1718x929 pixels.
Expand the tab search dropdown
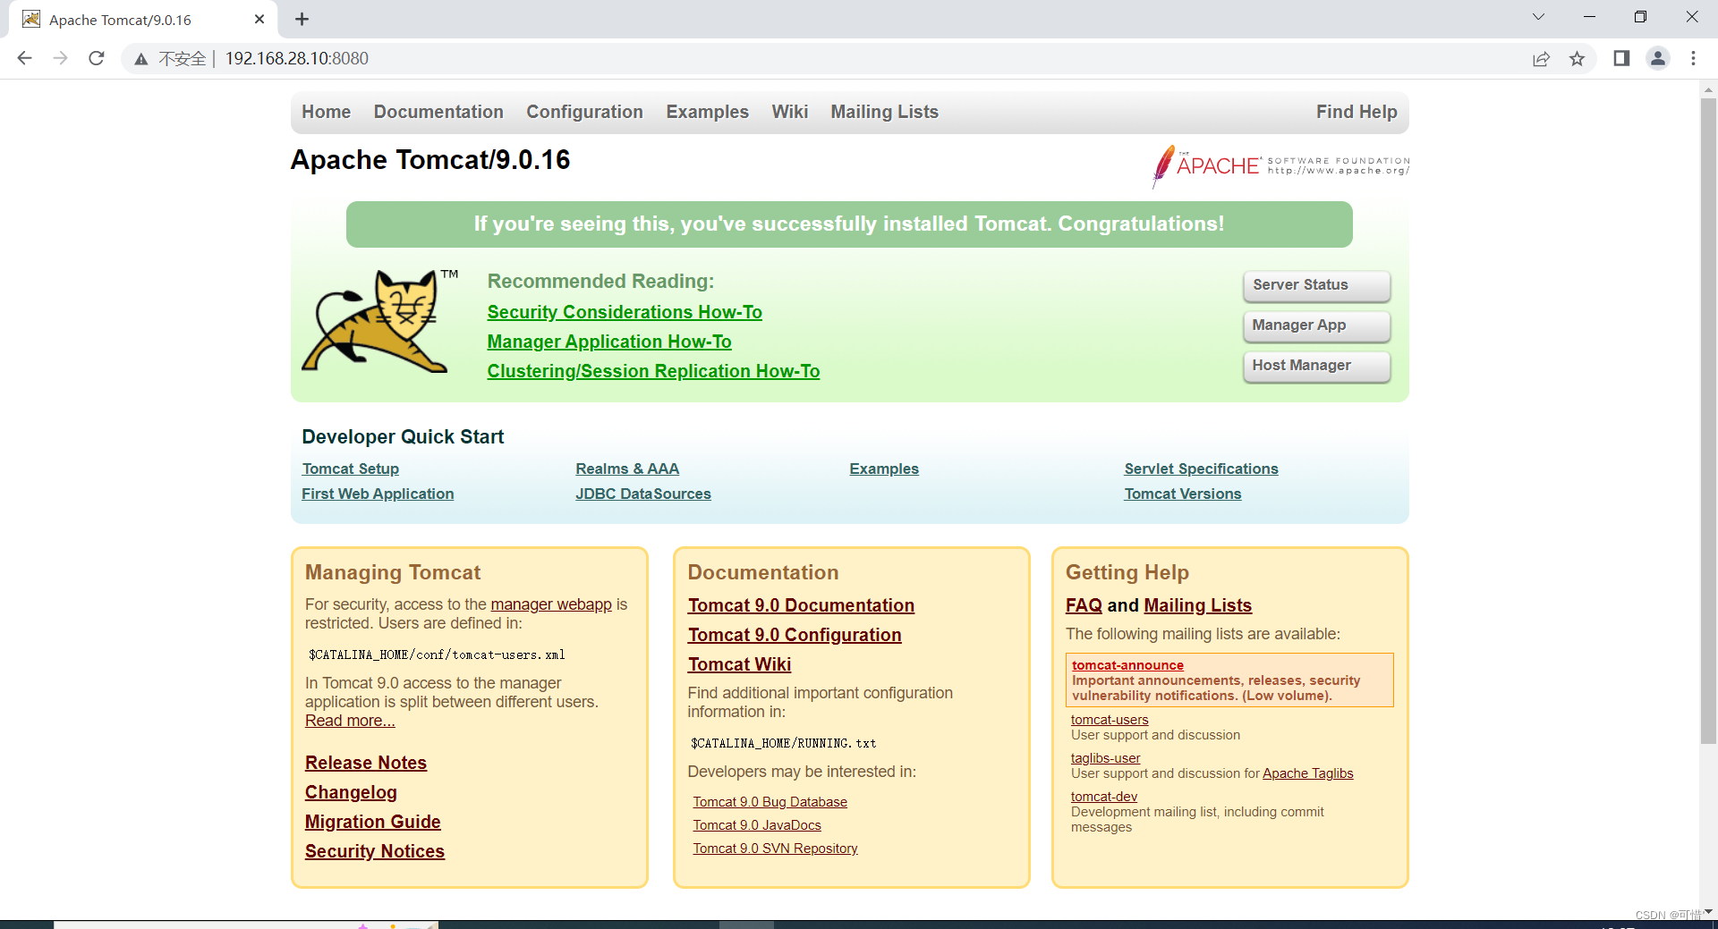tap(1538, 17)
